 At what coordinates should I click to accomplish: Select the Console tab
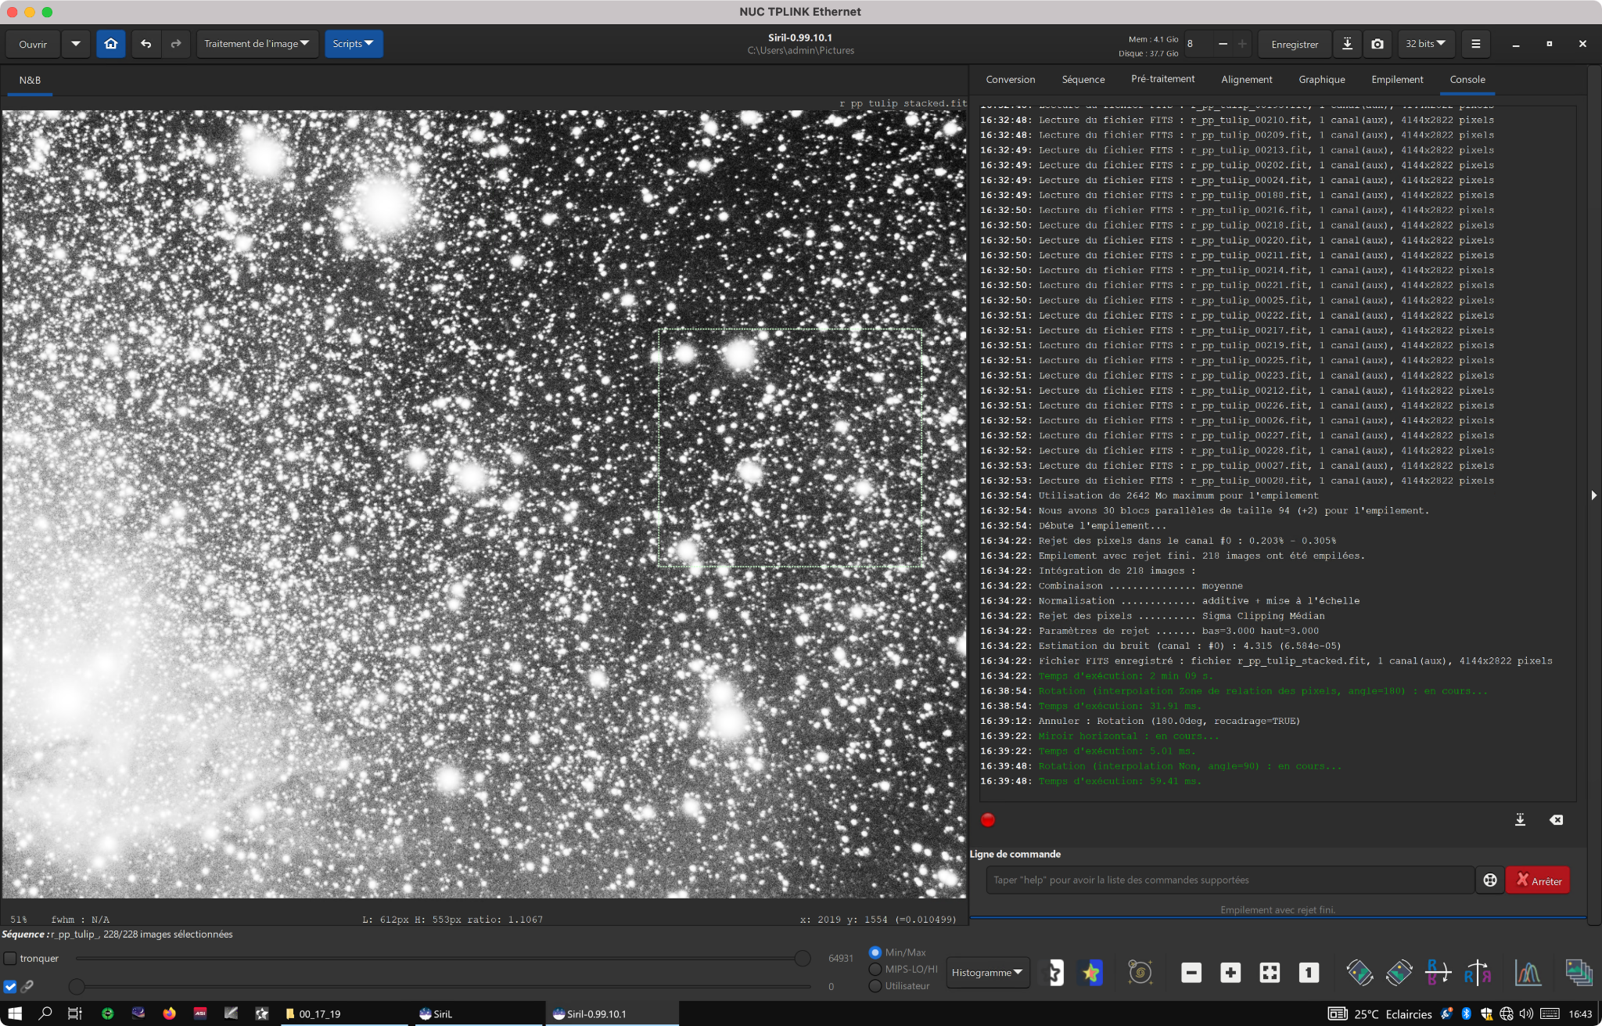1467,79
